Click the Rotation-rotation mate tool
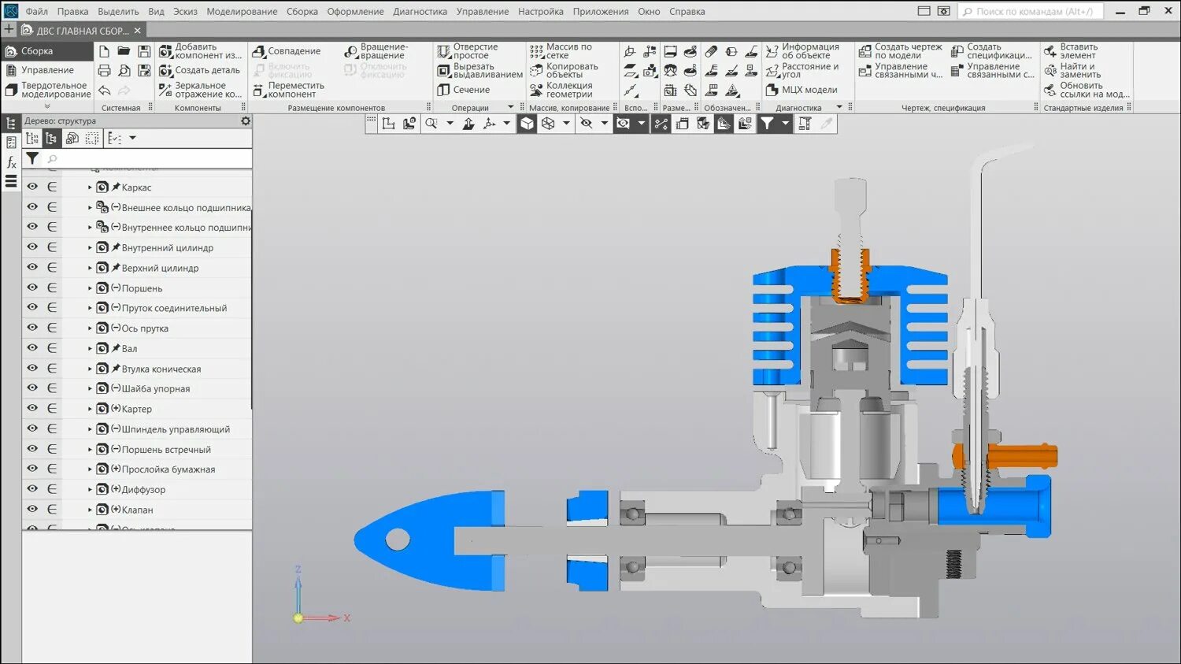 tap(376, 51)
